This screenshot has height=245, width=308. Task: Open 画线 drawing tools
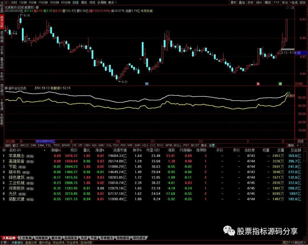[x=268, y=2]
